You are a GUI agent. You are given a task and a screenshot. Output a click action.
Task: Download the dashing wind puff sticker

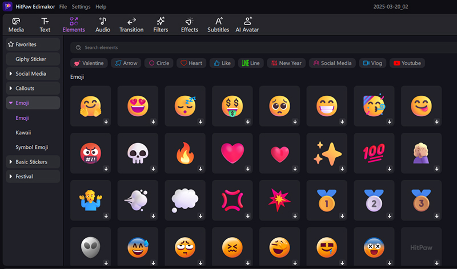coord(153,216)
